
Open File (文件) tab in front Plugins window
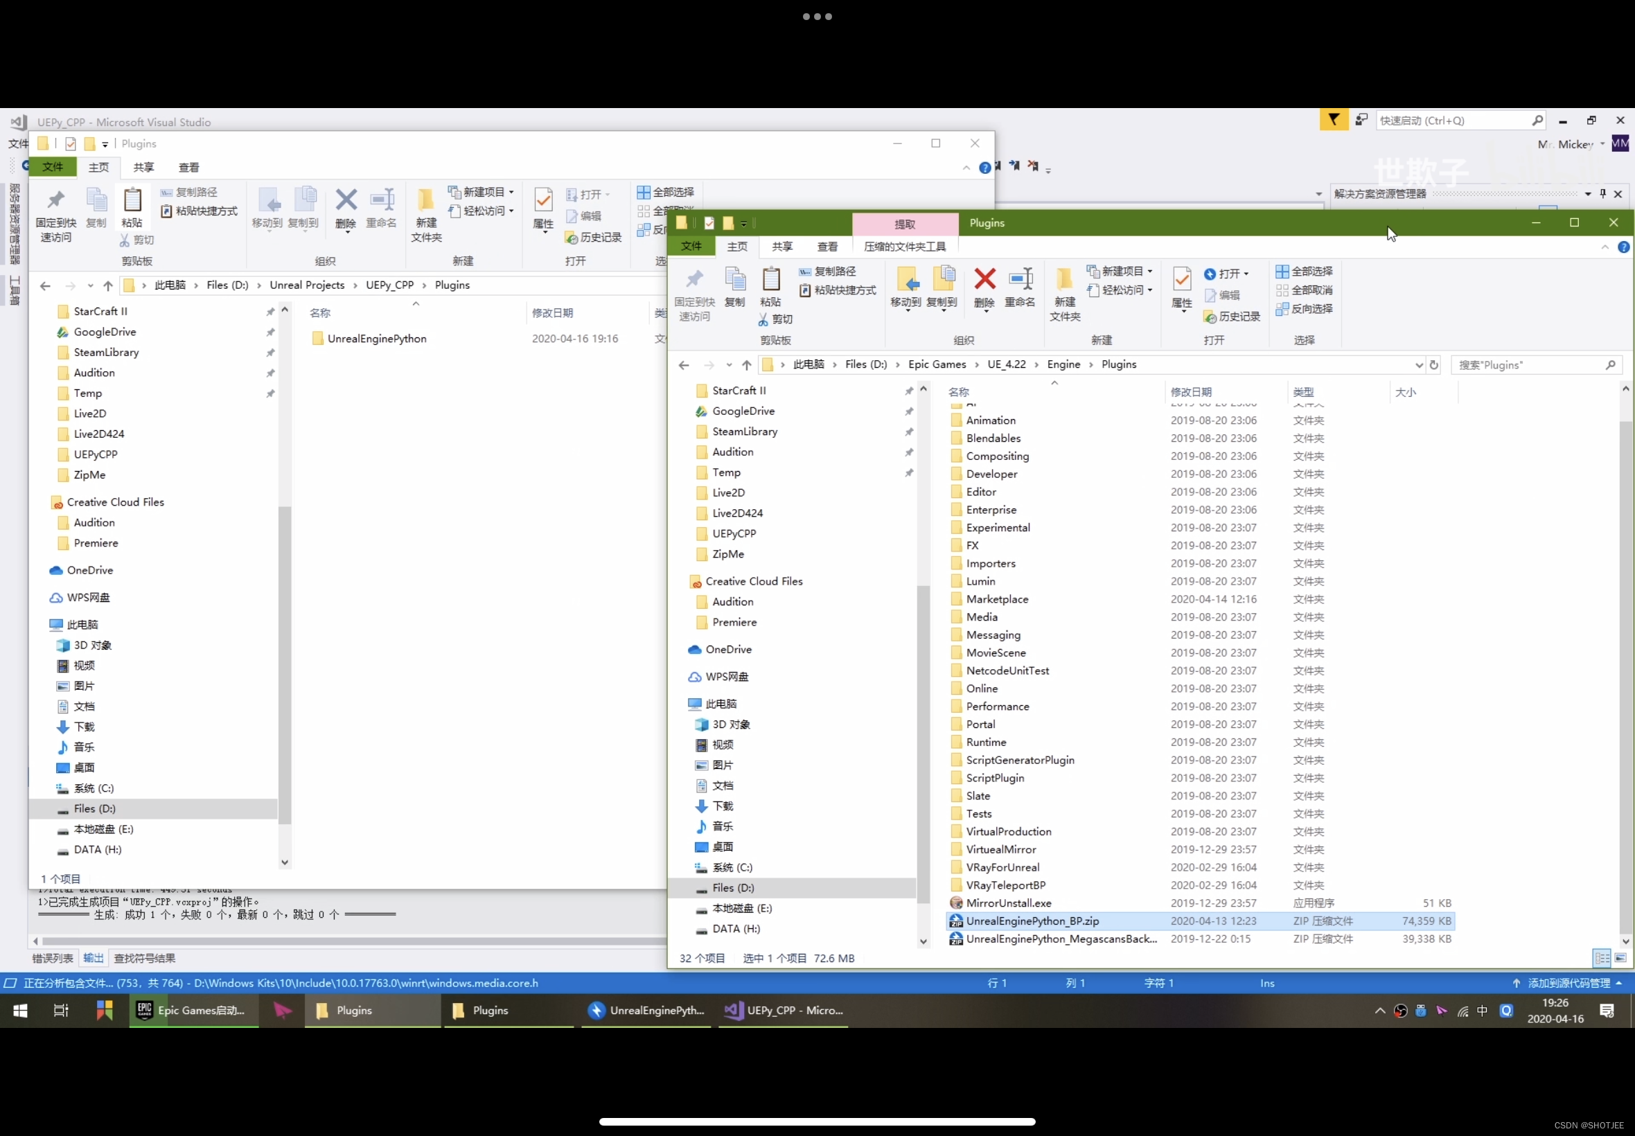coord(691,247)
